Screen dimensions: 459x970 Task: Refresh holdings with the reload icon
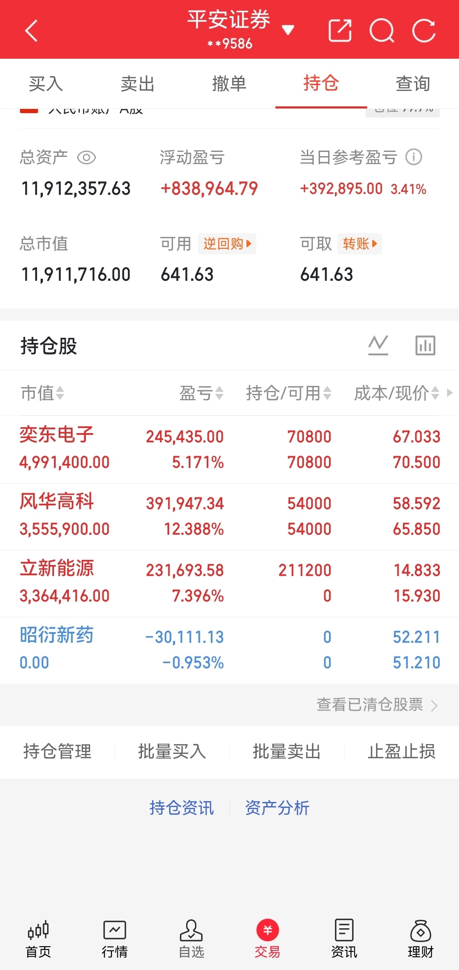pyautogui.click(x=424, y=31)
